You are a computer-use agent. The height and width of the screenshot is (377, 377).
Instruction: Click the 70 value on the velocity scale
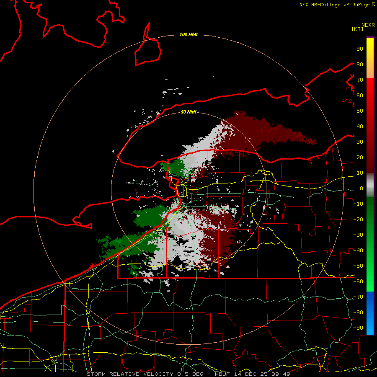pos(360,80)
